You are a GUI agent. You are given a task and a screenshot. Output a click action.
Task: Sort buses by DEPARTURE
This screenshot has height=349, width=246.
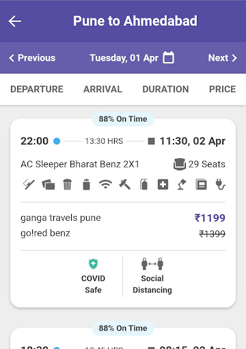click(x=37, y=89)
